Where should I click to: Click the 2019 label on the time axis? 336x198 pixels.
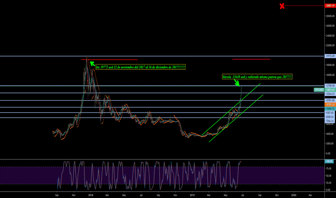tap(192, 195)
